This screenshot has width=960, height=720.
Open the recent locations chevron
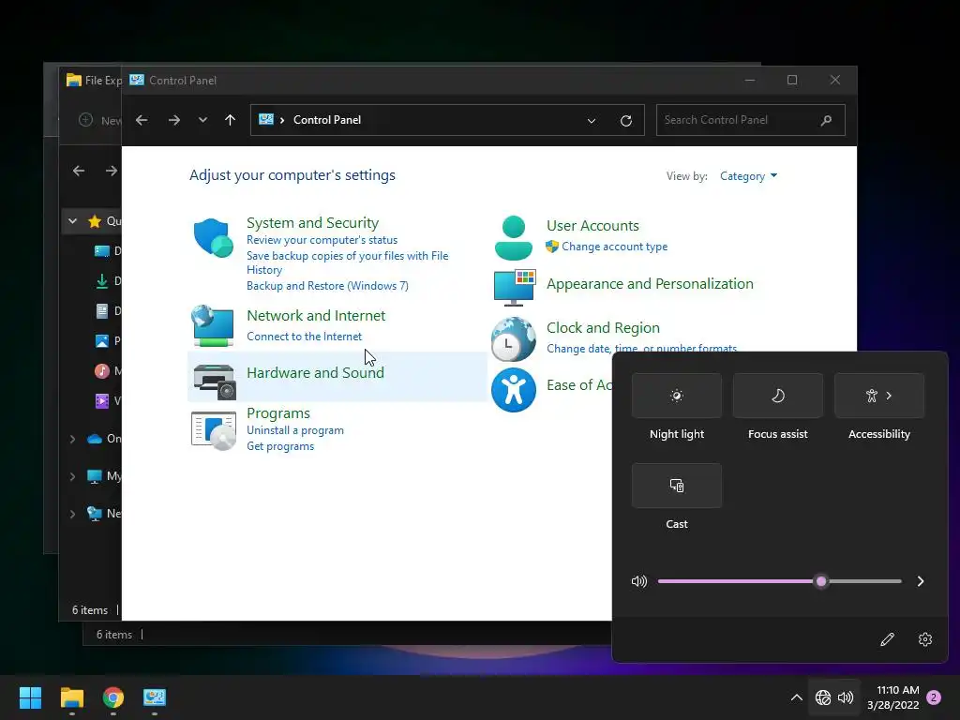(x=202, y=120)
